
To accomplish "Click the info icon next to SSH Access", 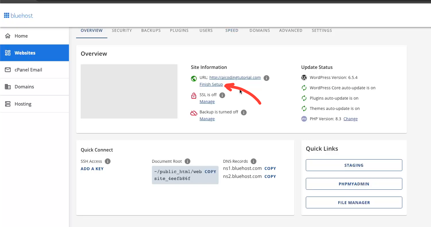I will tap(108, 161).
